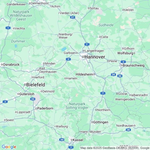Select the Kassel city marker
Viewport: 150px width, 150px height.
tap(72, 140)
